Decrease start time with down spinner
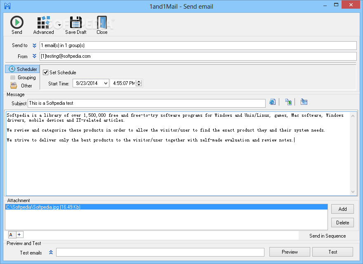The image size is (363, 264). pyautogui.click(x=139, y=85)
